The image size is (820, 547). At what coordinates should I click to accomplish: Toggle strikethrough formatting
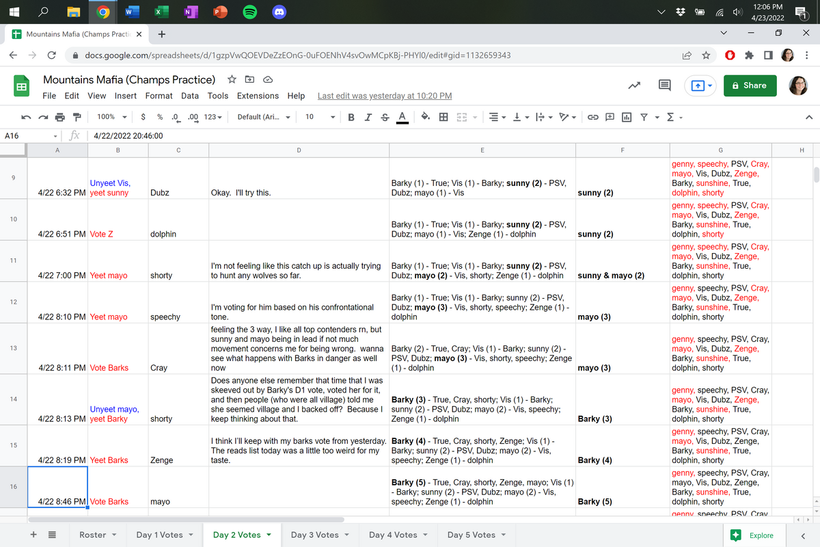click(385, 117)
